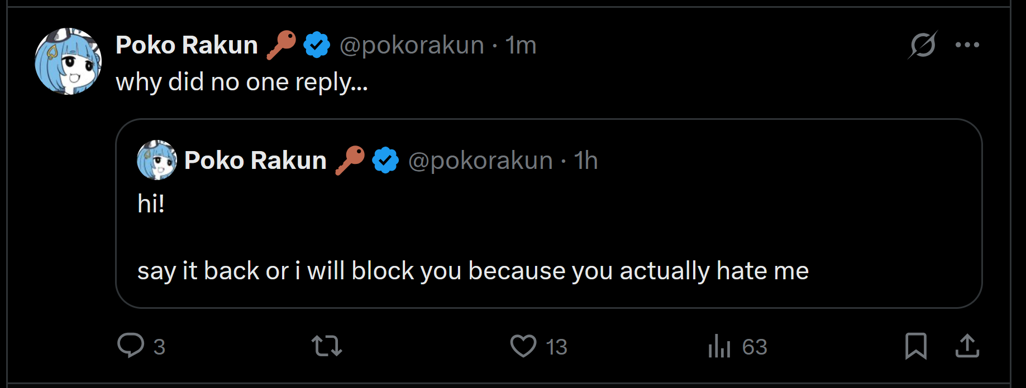
Task: Click the share upload arrow icon
Action: tap(967, 346)
